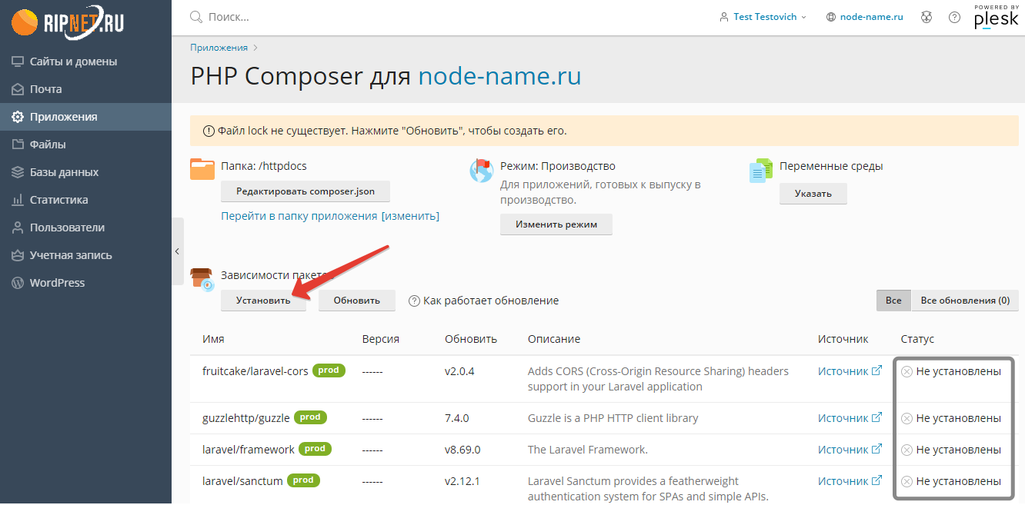The width and height of the screenshot is (1025, 505).
Task: Open external link icon for laravel/framework
Action: (876, 449)
